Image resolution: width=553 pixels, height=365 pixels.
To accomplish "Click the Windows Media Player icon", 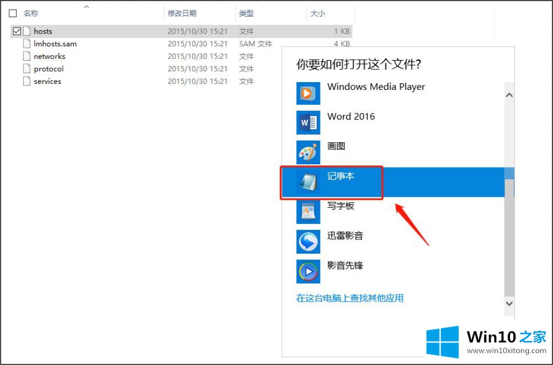I will point(308,93).
